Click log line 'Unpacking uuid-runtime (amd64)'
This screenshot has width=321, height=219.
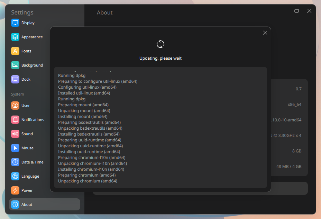click(91, 146)
